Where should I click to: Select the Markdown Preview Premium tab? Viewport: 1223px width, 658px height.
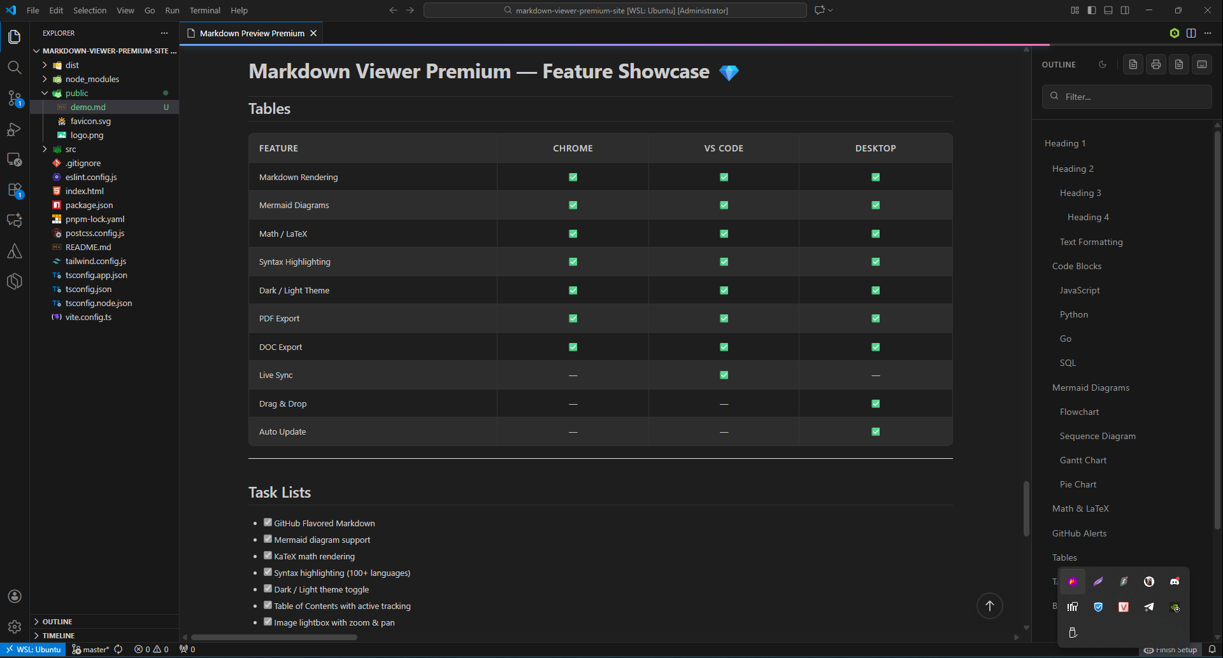[x=252, y=33]
